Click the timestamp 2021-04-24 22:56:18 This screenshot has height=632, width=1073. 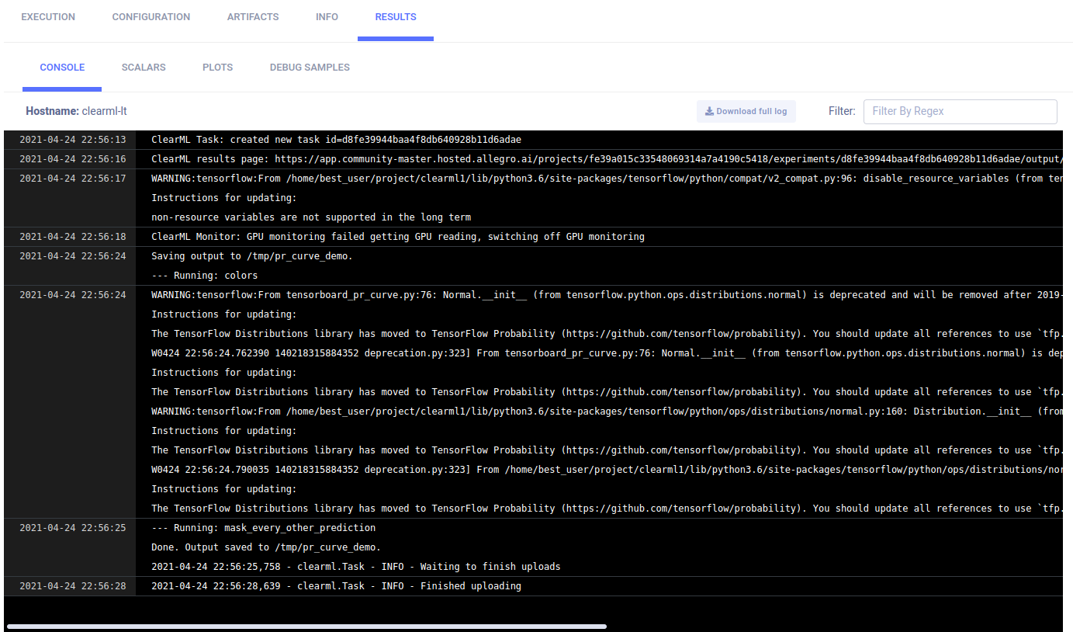pyautogui.click(x=72, y=237)
